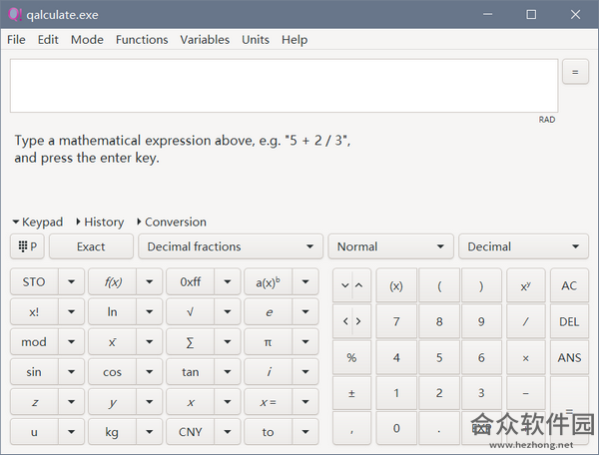Open the dropdown arrow next to a(x)^b
This screenshot has height=455, width=599.
(x=305, y=281)
